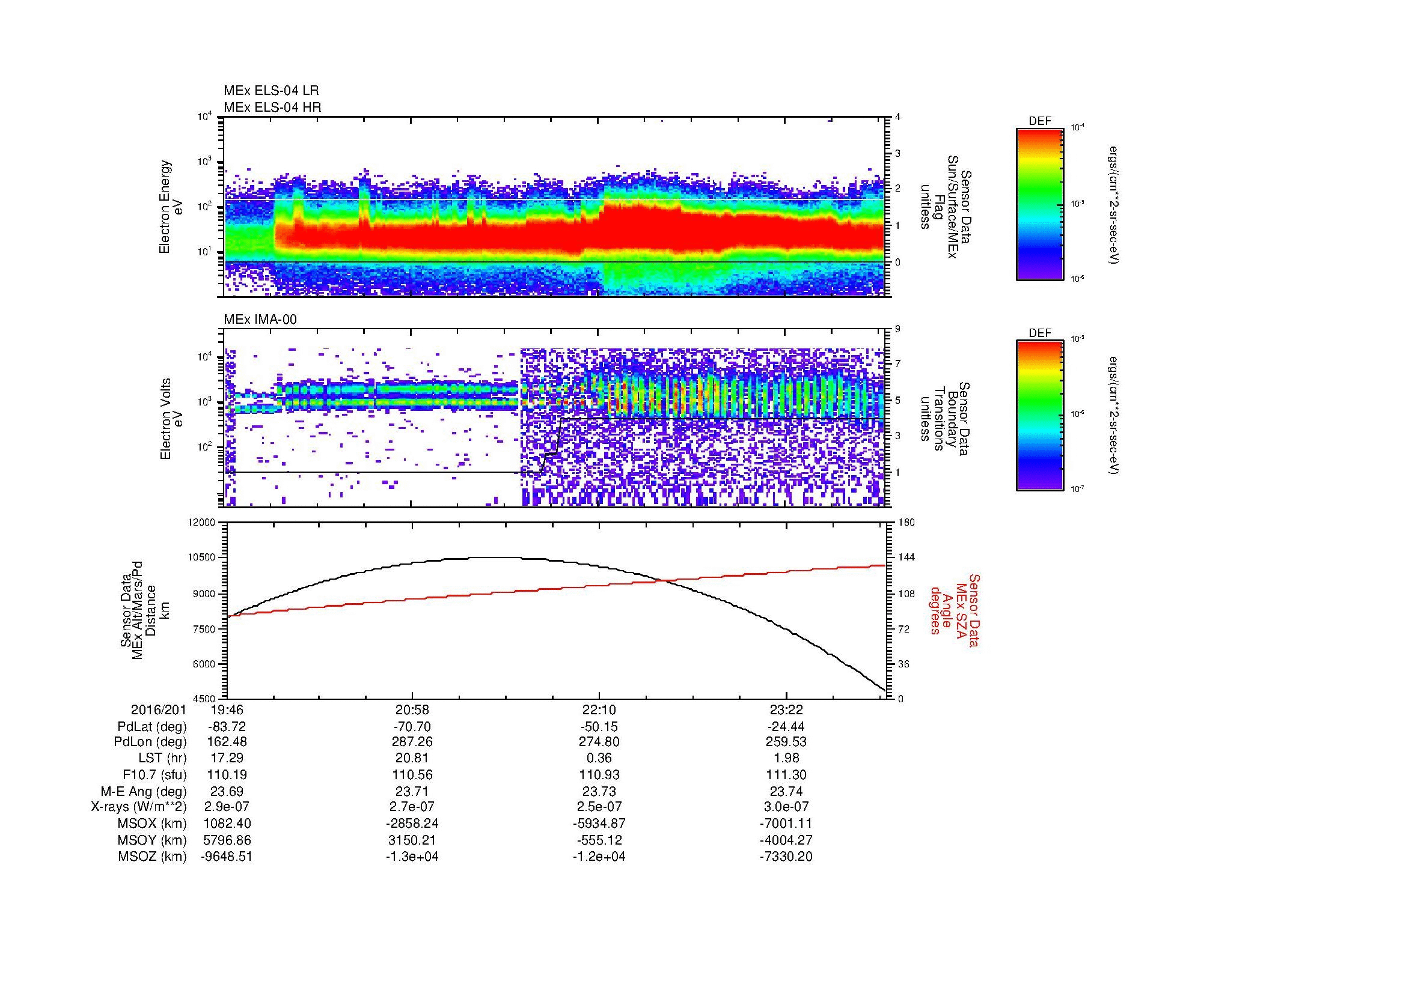Select MSOY value '3150.21'

(x=412, y=840)
